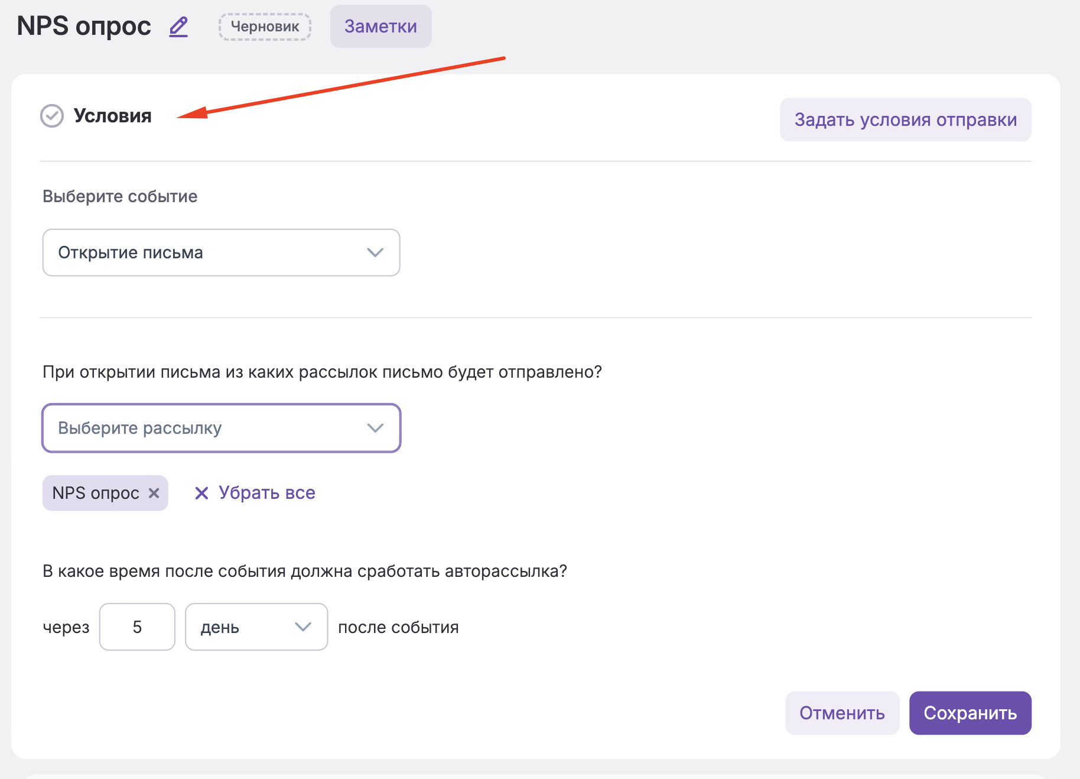Remove the NPS опрос tag with its x icon

154,493
